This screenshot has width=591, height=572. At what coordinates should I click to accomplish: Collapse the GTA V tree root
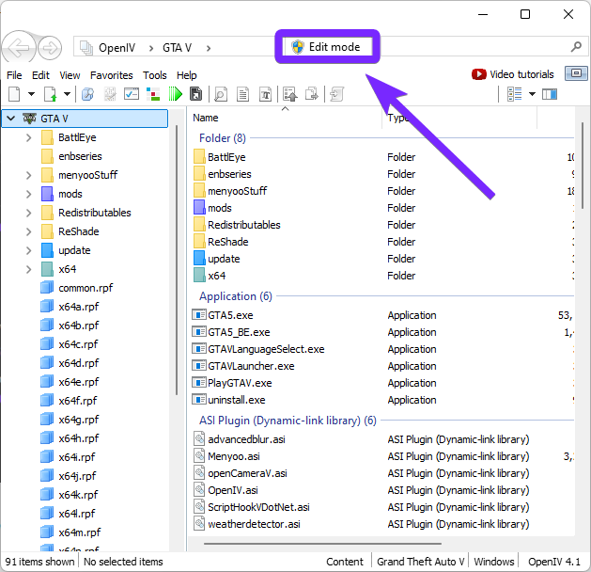pyautogui.click(x=11, y=119)
